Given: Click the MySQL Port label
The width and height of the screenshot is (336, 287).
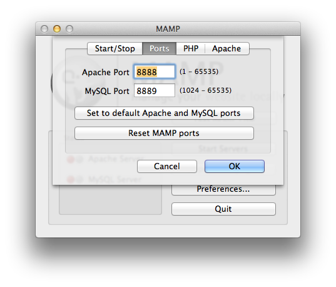Looking at the screenshot, I should (107, 91).
